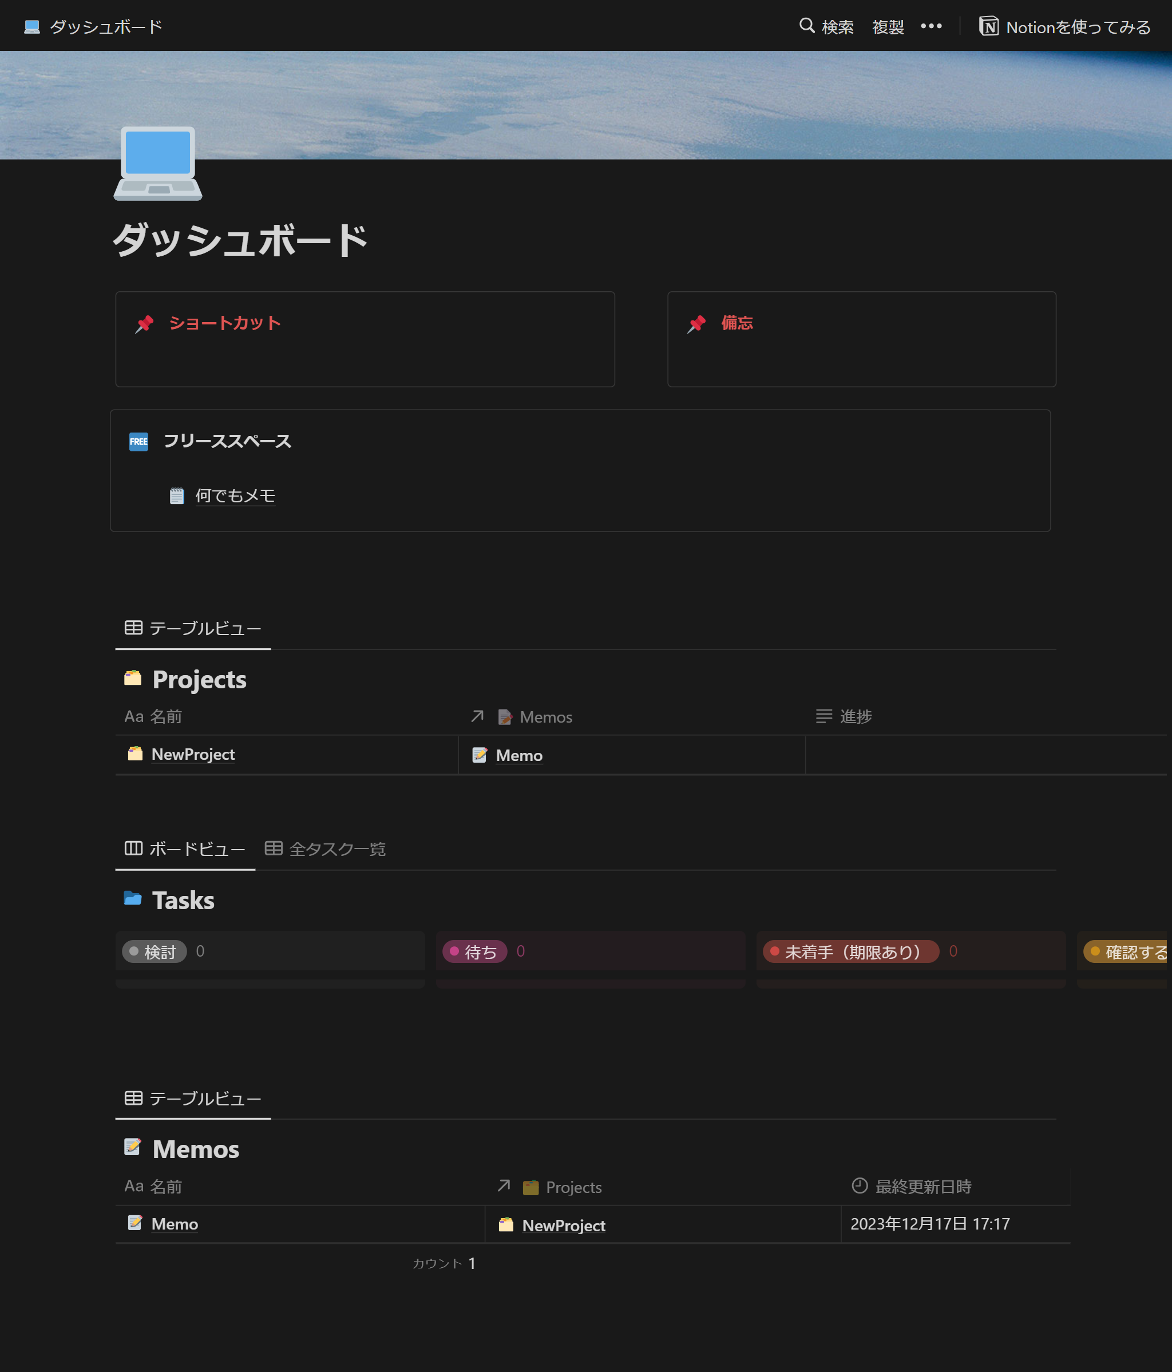Select the ボードビュー tab

pos(185,849)
